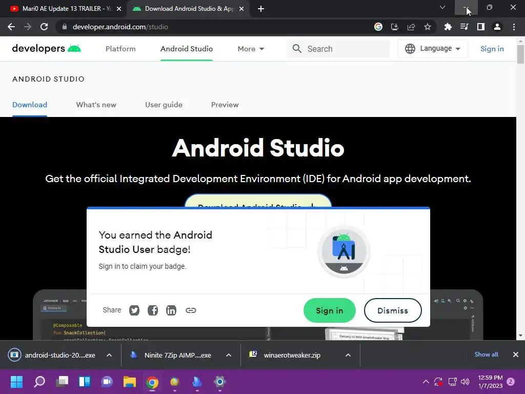Share badge on Twitter

(x=134, y=310)
